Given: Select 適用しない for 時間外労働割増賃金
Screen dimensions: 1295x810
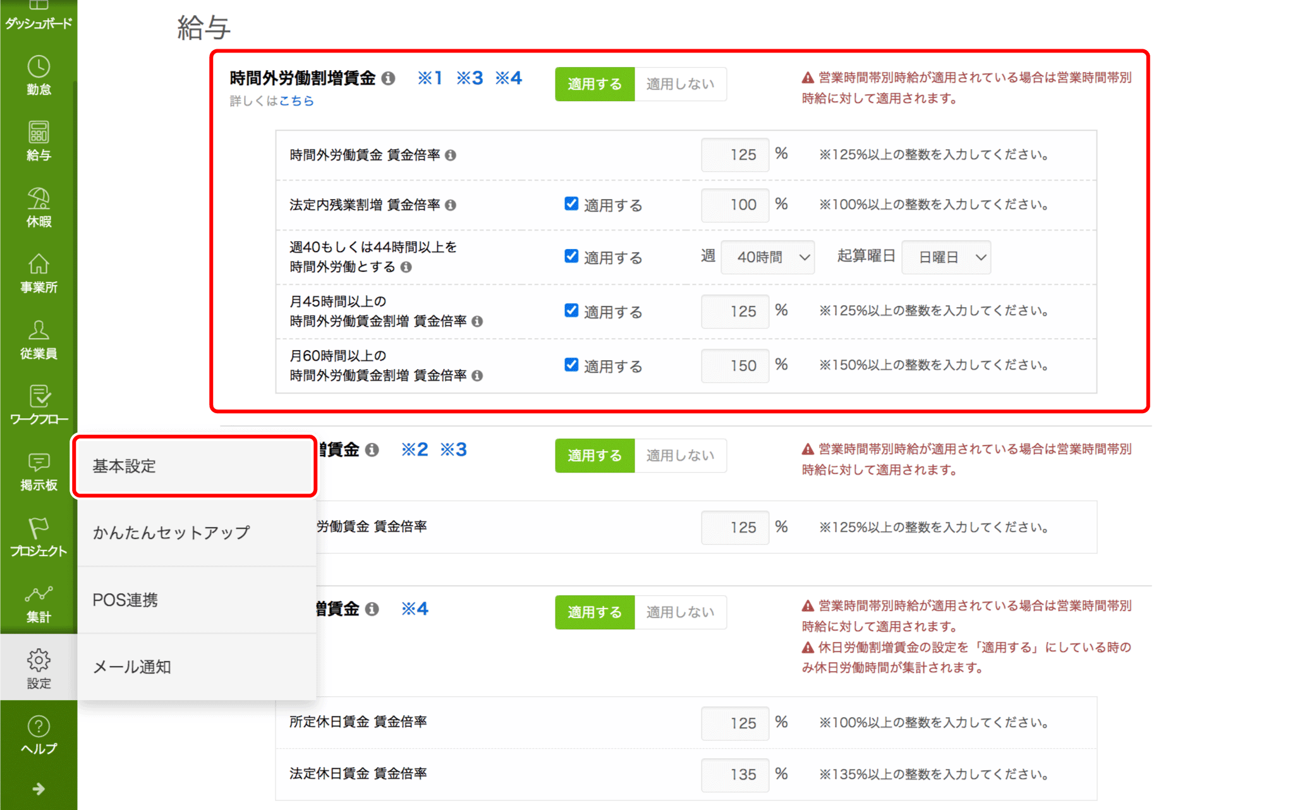Looking at the screenshot, I should pos(680,84).
